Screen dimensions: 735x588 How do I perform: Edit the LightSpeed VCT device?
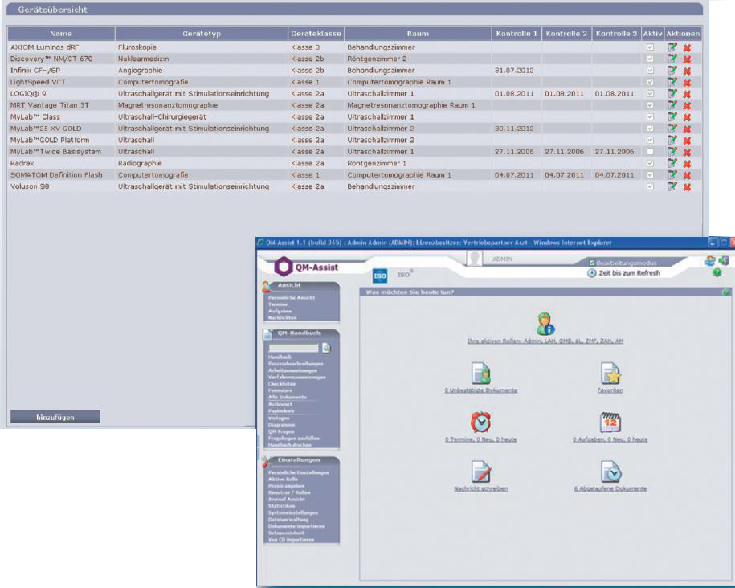click(x=672, y=82)
